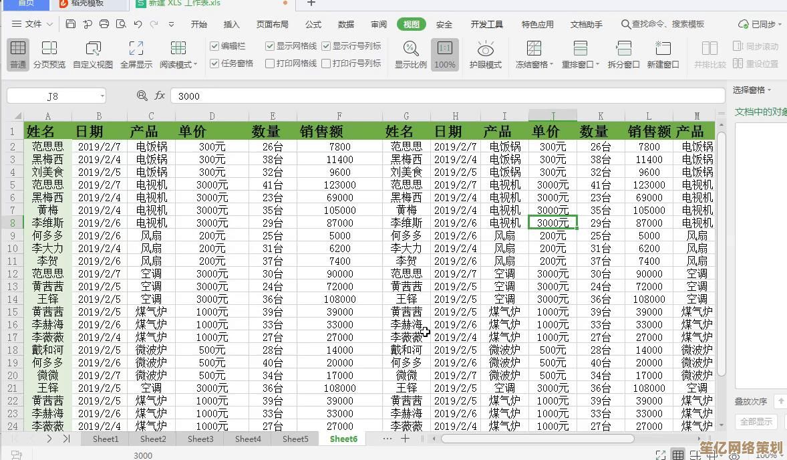Reset zoom to 100% with the 1:1 icon
787x460 pixels.
444,53
